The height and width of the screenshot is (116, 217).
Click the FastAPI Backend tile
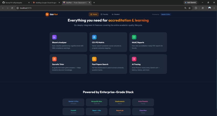(73, 111)
